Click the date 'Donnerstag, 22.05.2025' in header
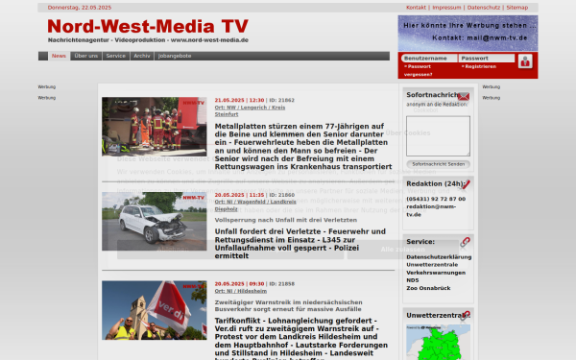 coord(80,8)
